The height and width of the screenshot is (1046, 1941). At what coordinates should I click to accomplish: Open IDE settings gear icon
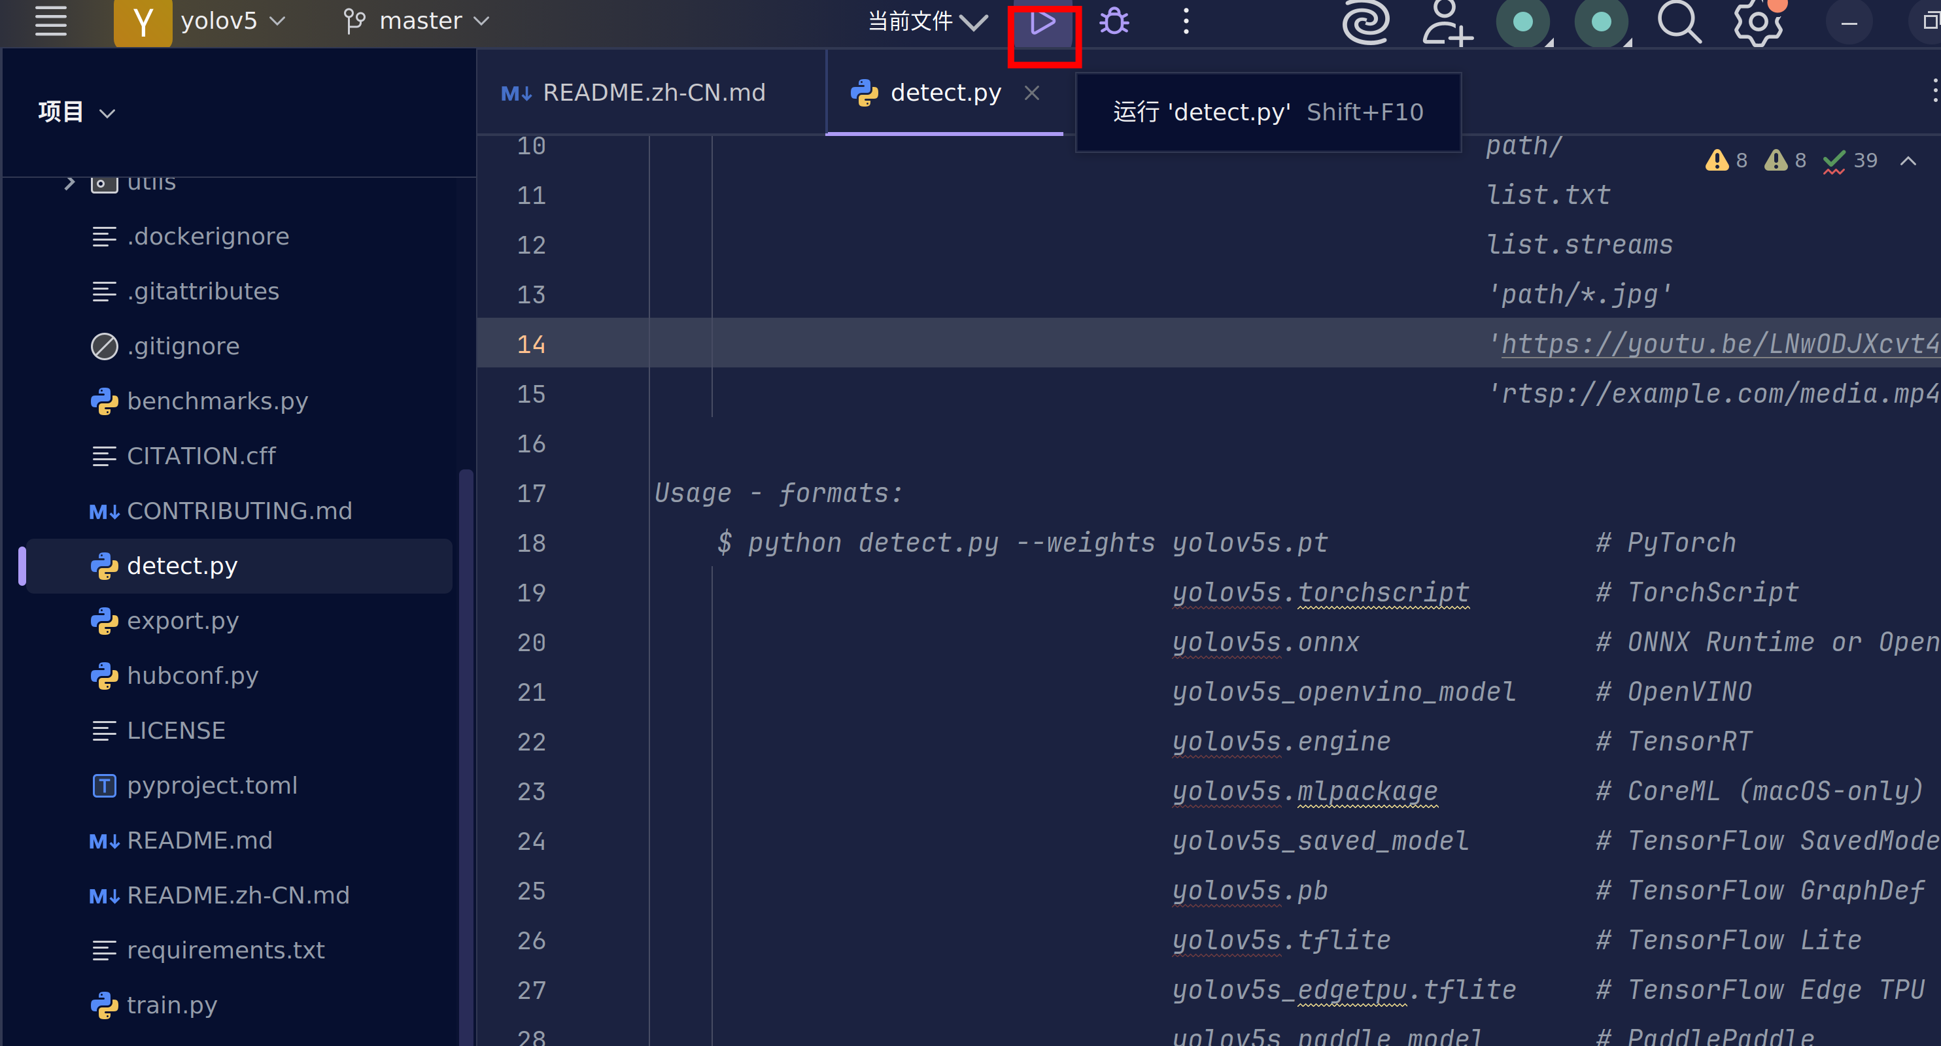click(x=1758, y=23)
